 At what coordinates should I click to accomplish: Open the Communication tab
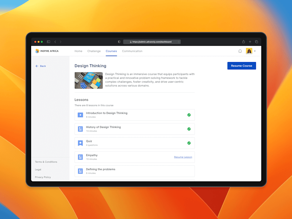pos(132,51)
